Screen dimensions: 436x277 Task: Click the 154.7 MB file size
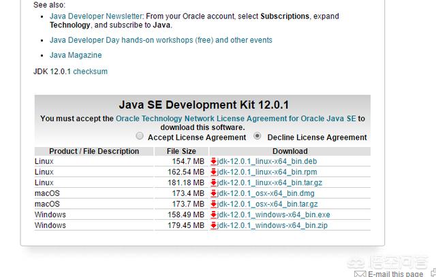coord(188,161)
